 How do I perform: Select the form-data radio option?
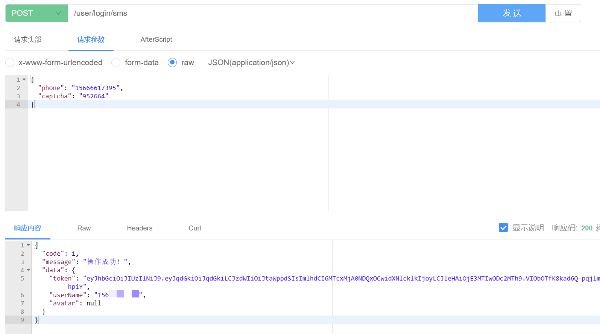pyautogui.click(x=116, y=63)
